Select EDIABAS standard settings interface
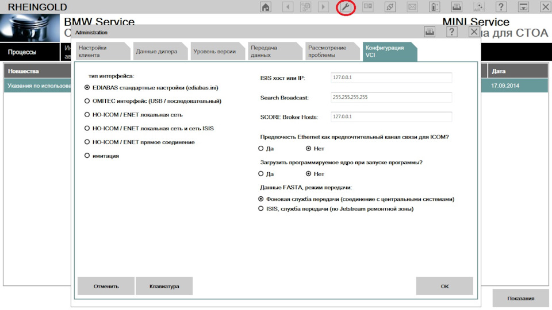552x310 pixels. pyautogui.click(x=151, y=87)
